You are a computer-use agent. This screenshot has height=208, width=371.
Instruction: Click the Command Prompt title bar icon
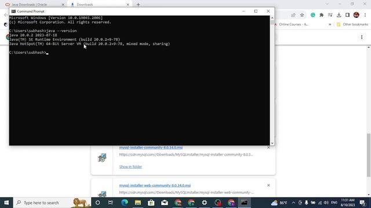(13, 12)
